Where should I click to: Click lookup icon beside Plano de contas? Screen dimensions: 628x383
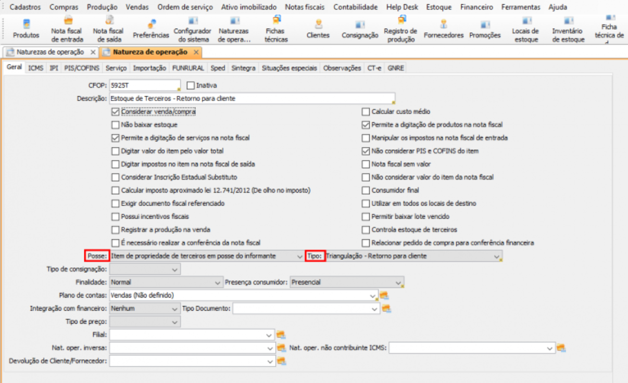click(384, 296)
